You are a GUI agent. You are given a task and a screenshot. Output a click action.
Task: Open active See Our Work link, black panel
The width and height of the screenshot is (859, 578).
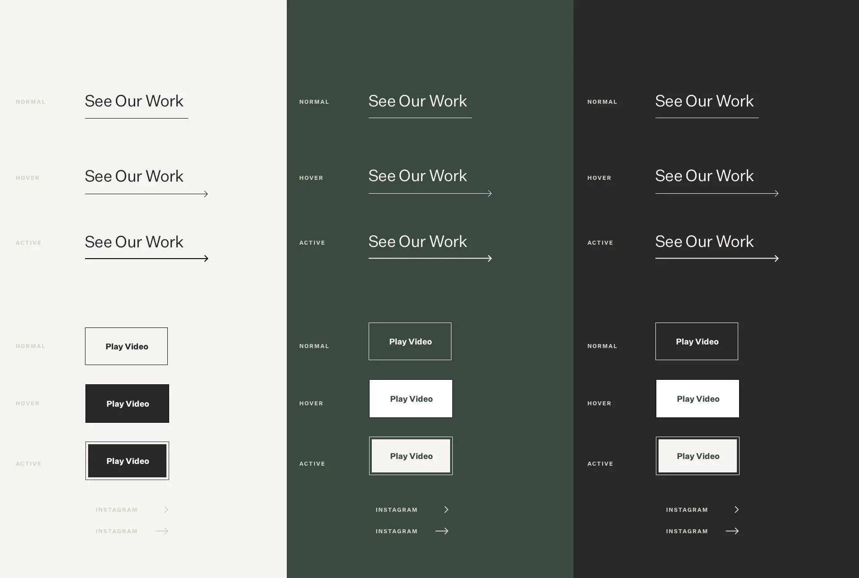[x=704, y=242]
